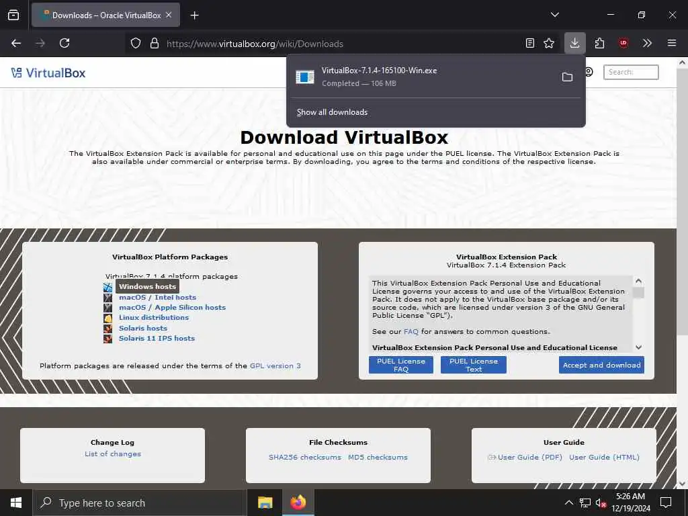
Task: Open the Firefox application menu
Action: point(672,43)
